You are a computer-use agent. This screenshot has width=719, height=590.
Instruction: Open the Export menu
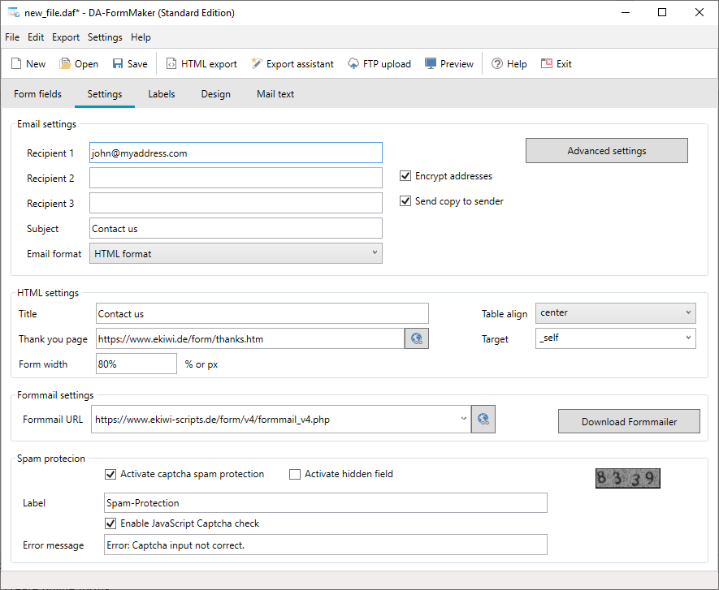click(x=66, y=37)
